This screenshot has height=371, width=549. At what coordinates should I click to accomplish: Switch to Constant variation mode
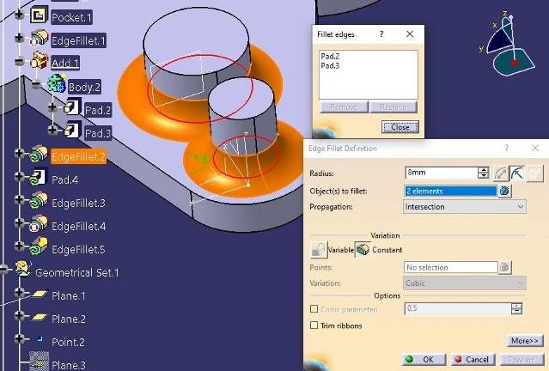363,249
